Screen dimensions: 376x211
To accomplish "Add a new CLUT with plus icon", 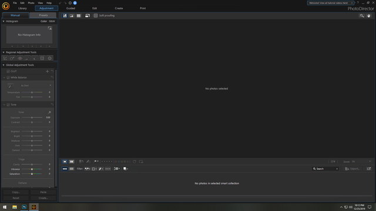I will (x=47, y=72).
